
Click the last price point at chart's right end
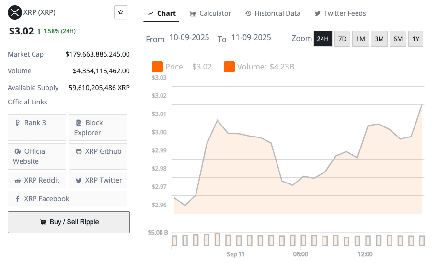tap(422, 105)
